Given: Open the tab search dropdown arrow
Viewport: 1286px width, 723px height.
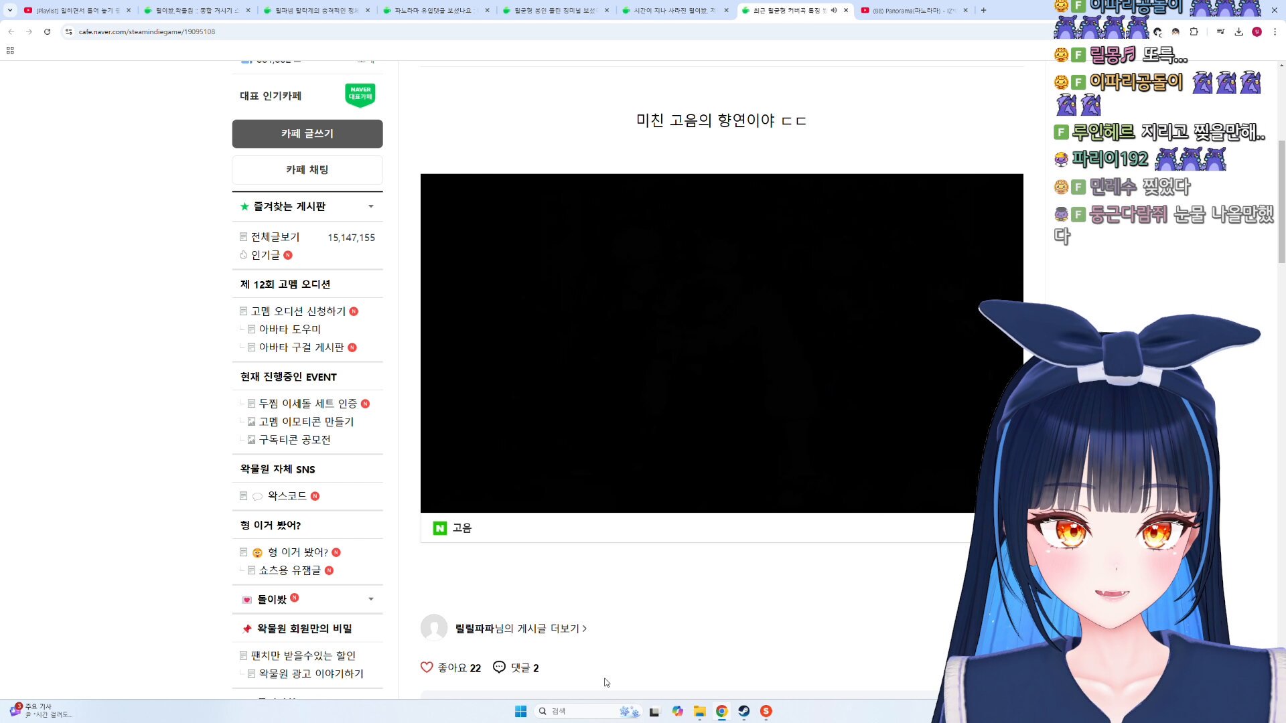Looking at the screenshot, I should (10, 10).
